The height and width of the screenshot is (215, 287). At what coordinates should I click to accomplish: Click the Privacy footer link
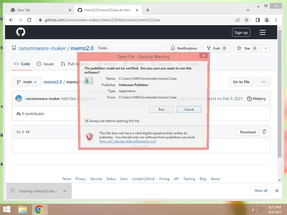click(x=80, y=179)
